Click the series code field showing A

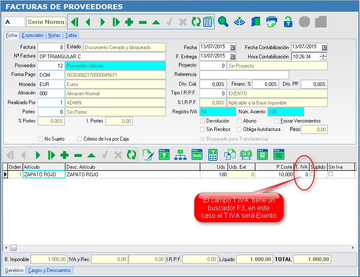[x=14, y=22]
